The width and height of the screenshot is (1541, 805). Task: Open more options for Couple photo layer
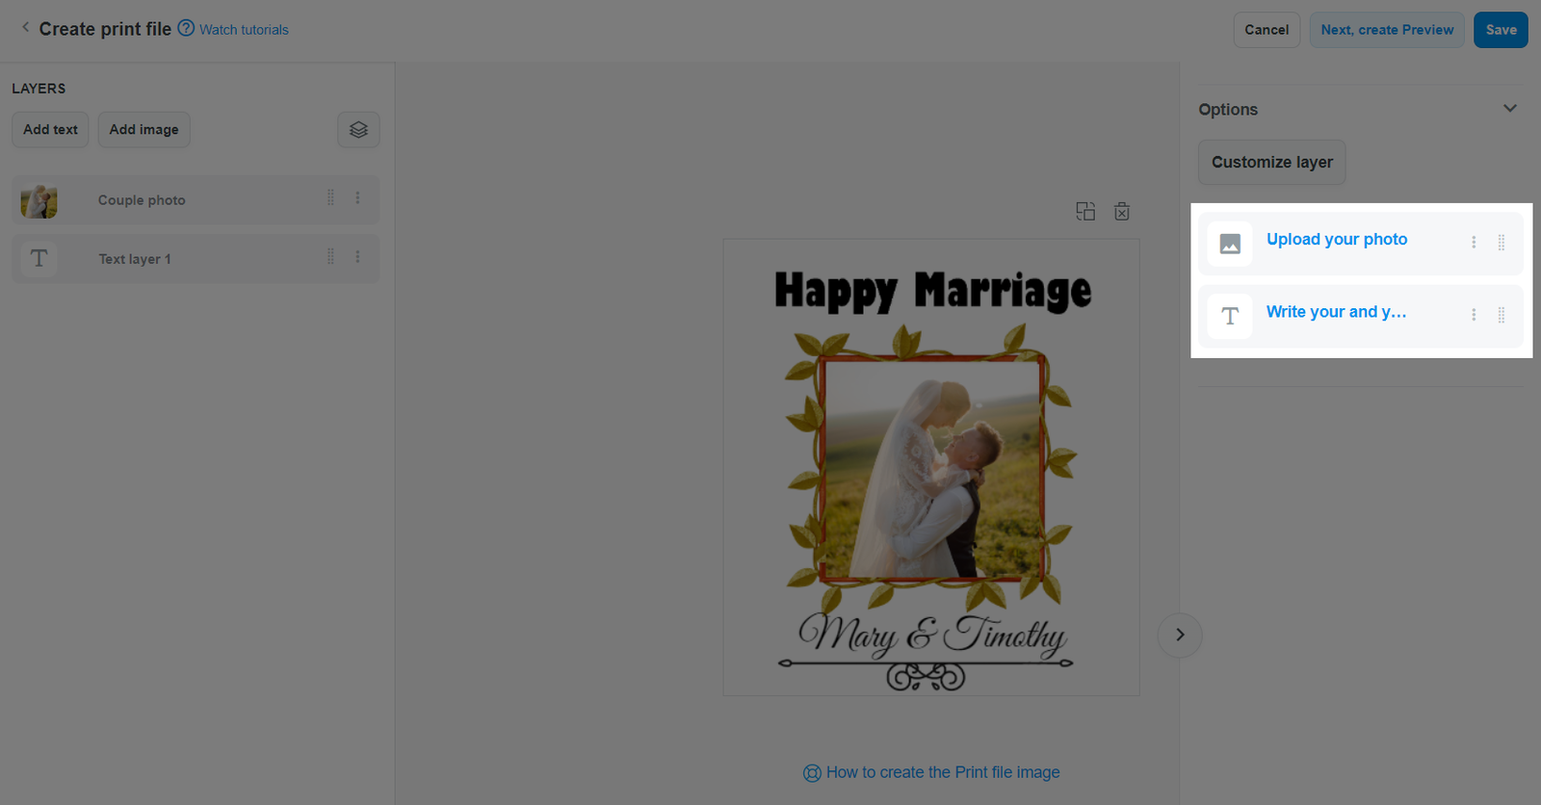coord(357,197)
